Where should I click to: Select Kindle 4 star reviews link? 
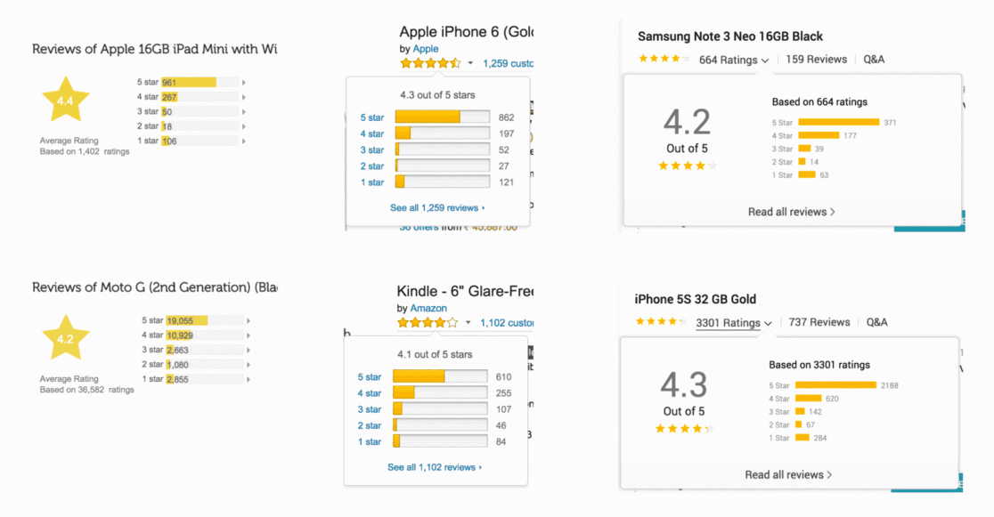(369, 393)
